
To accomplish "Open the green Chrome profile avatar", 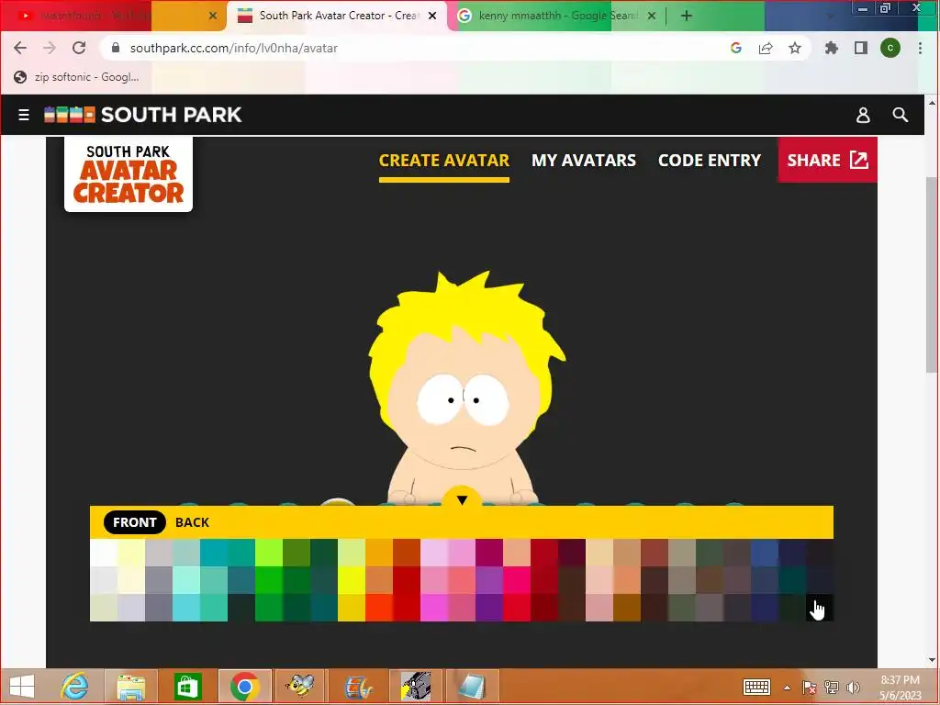I will [x=890, y=48].
